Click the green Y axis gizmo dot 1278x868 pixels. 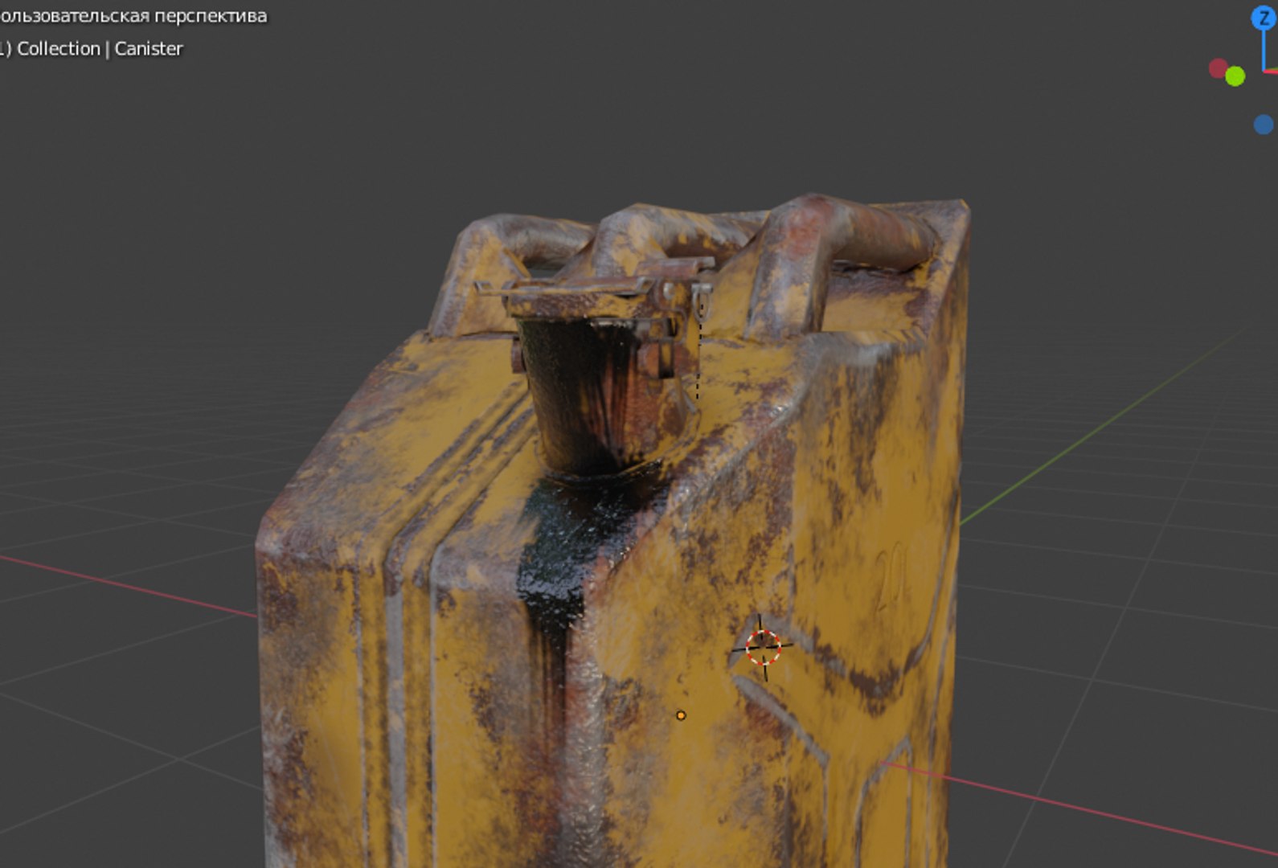pyautogui.click(x=1235, y=76)
